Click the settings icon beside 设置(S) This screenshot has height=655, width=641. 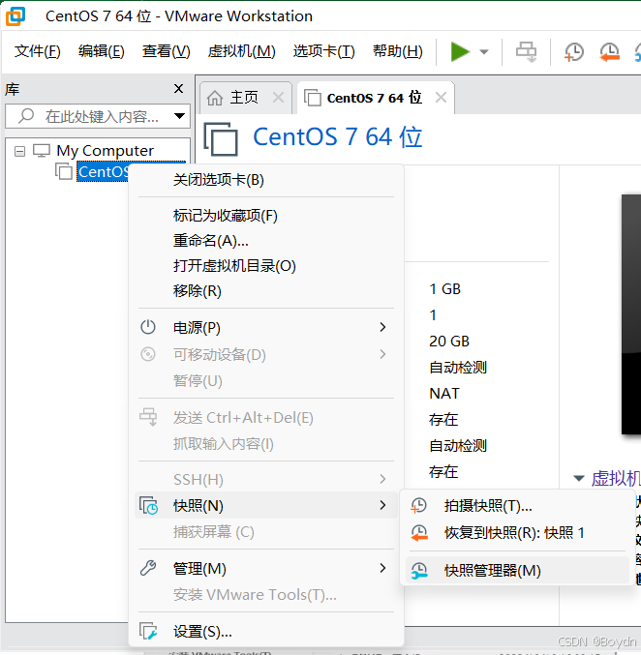pos(148,631)
